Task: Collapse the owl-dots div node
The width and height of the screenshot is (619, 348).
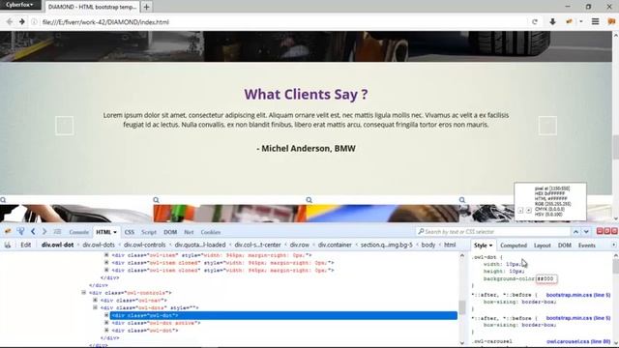Action: [95, 307]
